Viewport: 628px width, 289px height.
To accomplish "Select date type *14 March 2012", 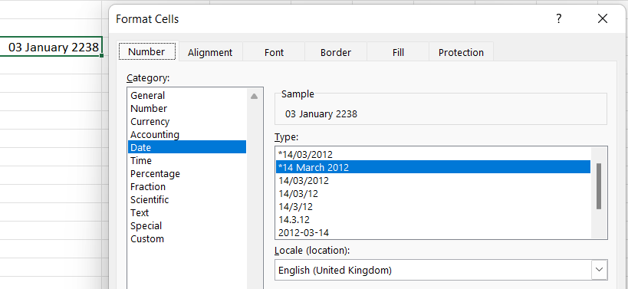I will pos(433,167).
